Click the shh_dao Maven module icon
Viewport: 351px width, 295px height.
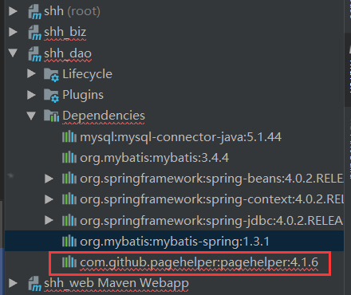tap(35, 53)
